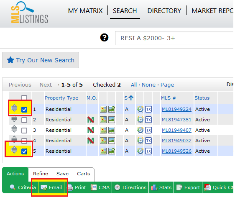Screen dimensions: 235x200
Task: Open the SEARCH menu
Action: pyautogui.click(x=125, y=11)
